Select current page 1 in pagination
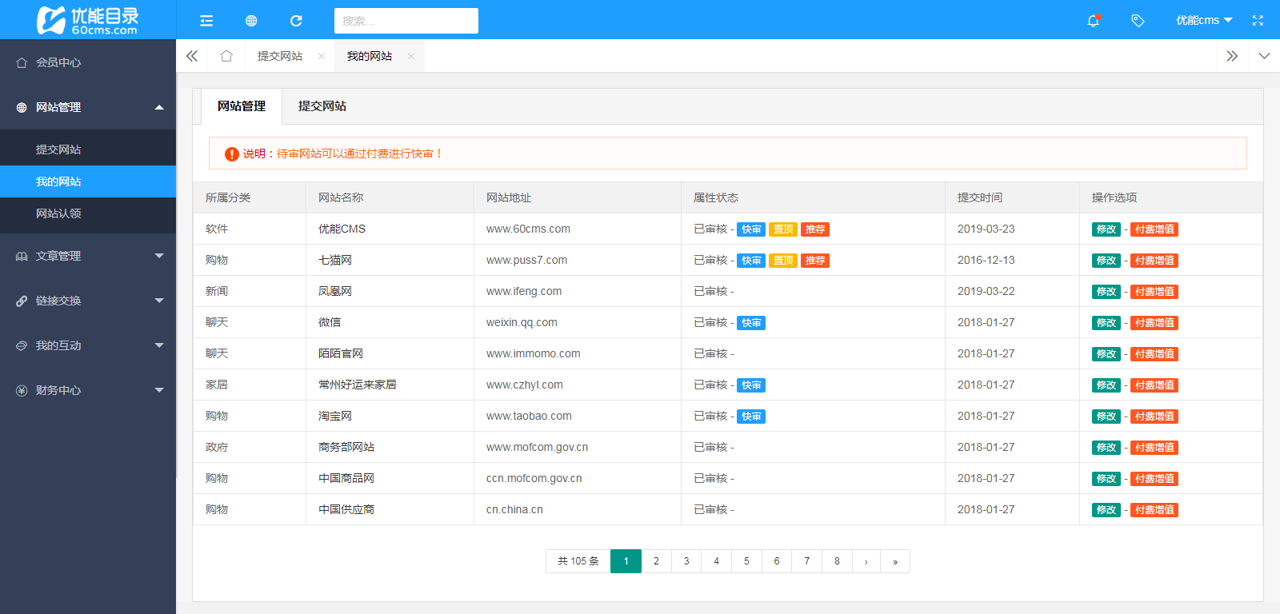 tap(626, 561)
